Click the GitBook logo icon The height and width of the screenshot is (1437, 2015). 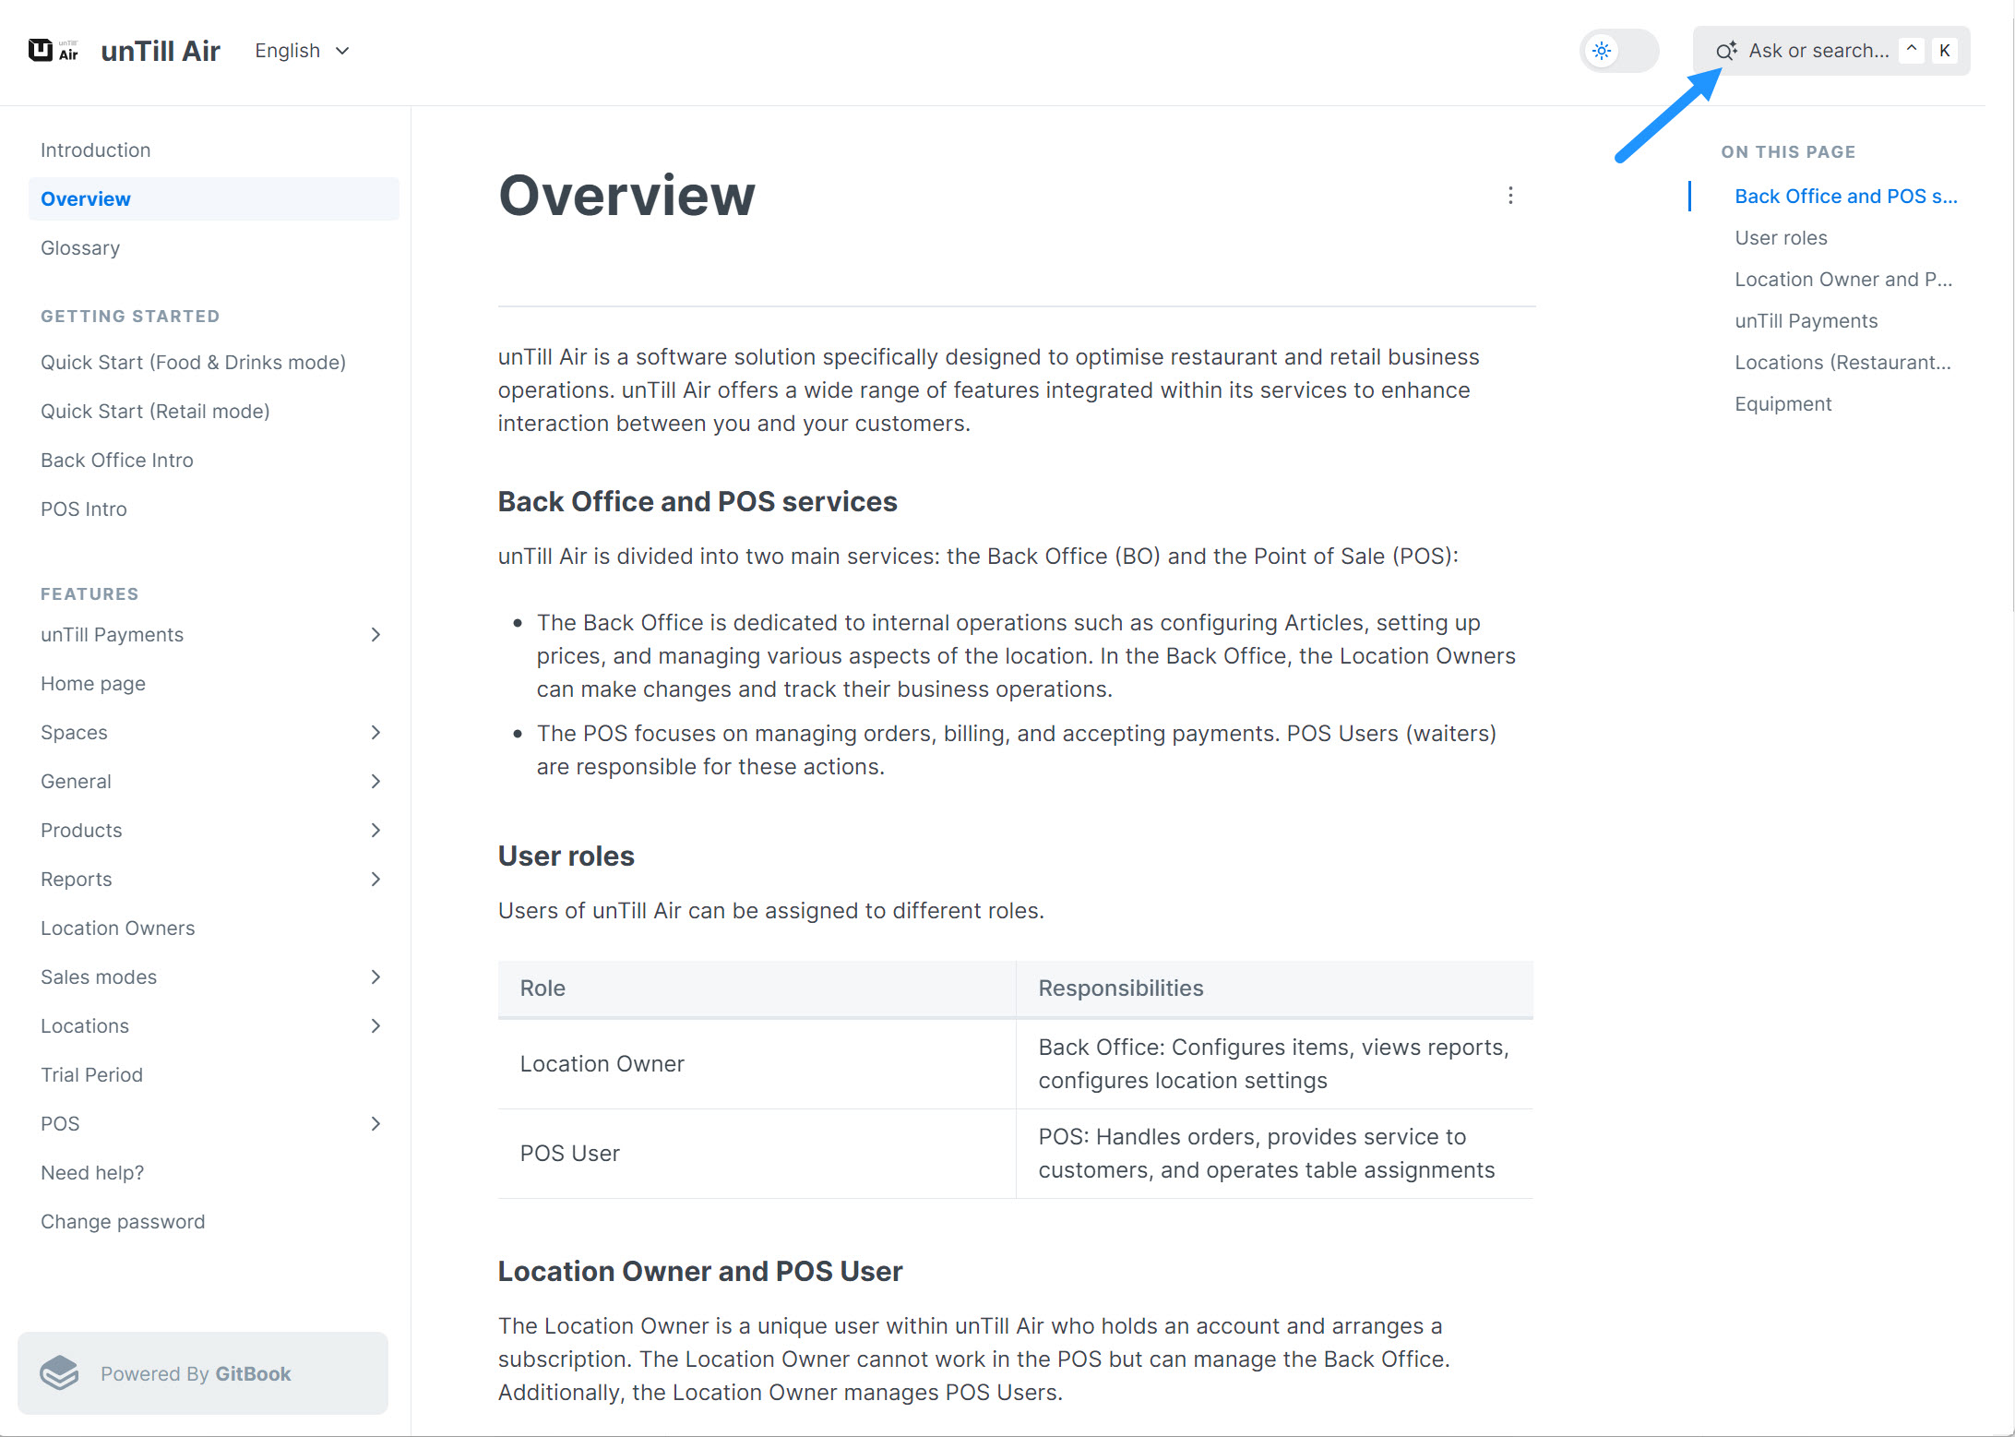tap(60, 1373)
